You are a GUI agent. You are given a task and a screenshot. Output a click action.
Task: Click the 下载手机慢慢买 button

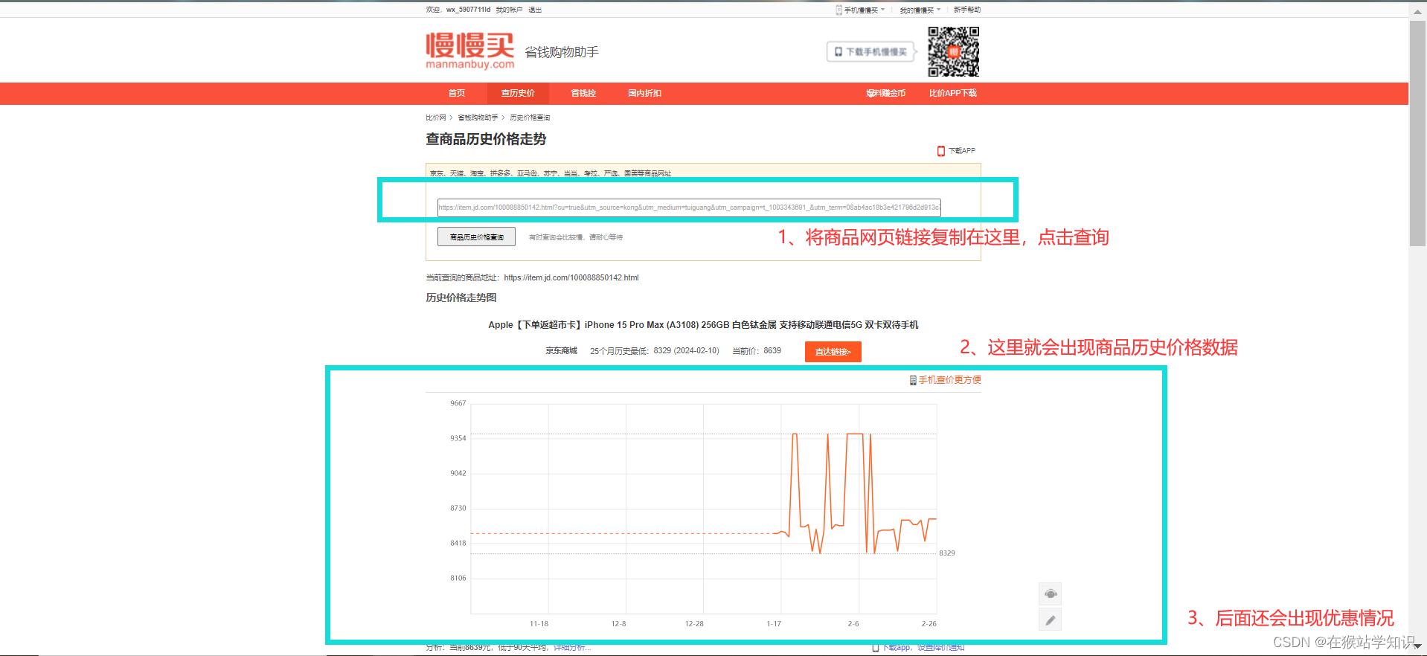tap(870, 51)
